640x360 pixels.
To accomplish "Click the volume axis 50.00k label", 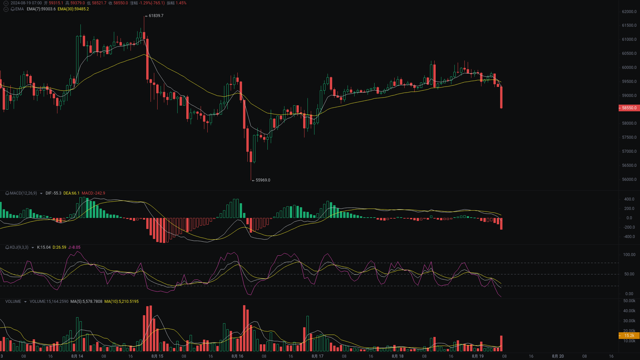I will tap(629, 301).
